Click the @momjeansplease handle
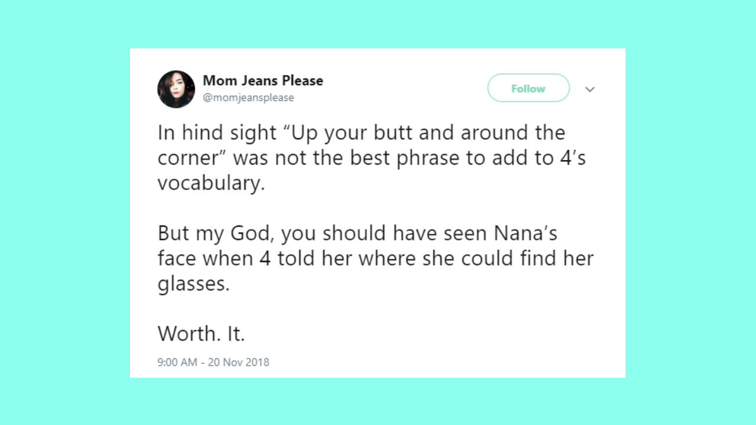756x425 pixels. 248,98
